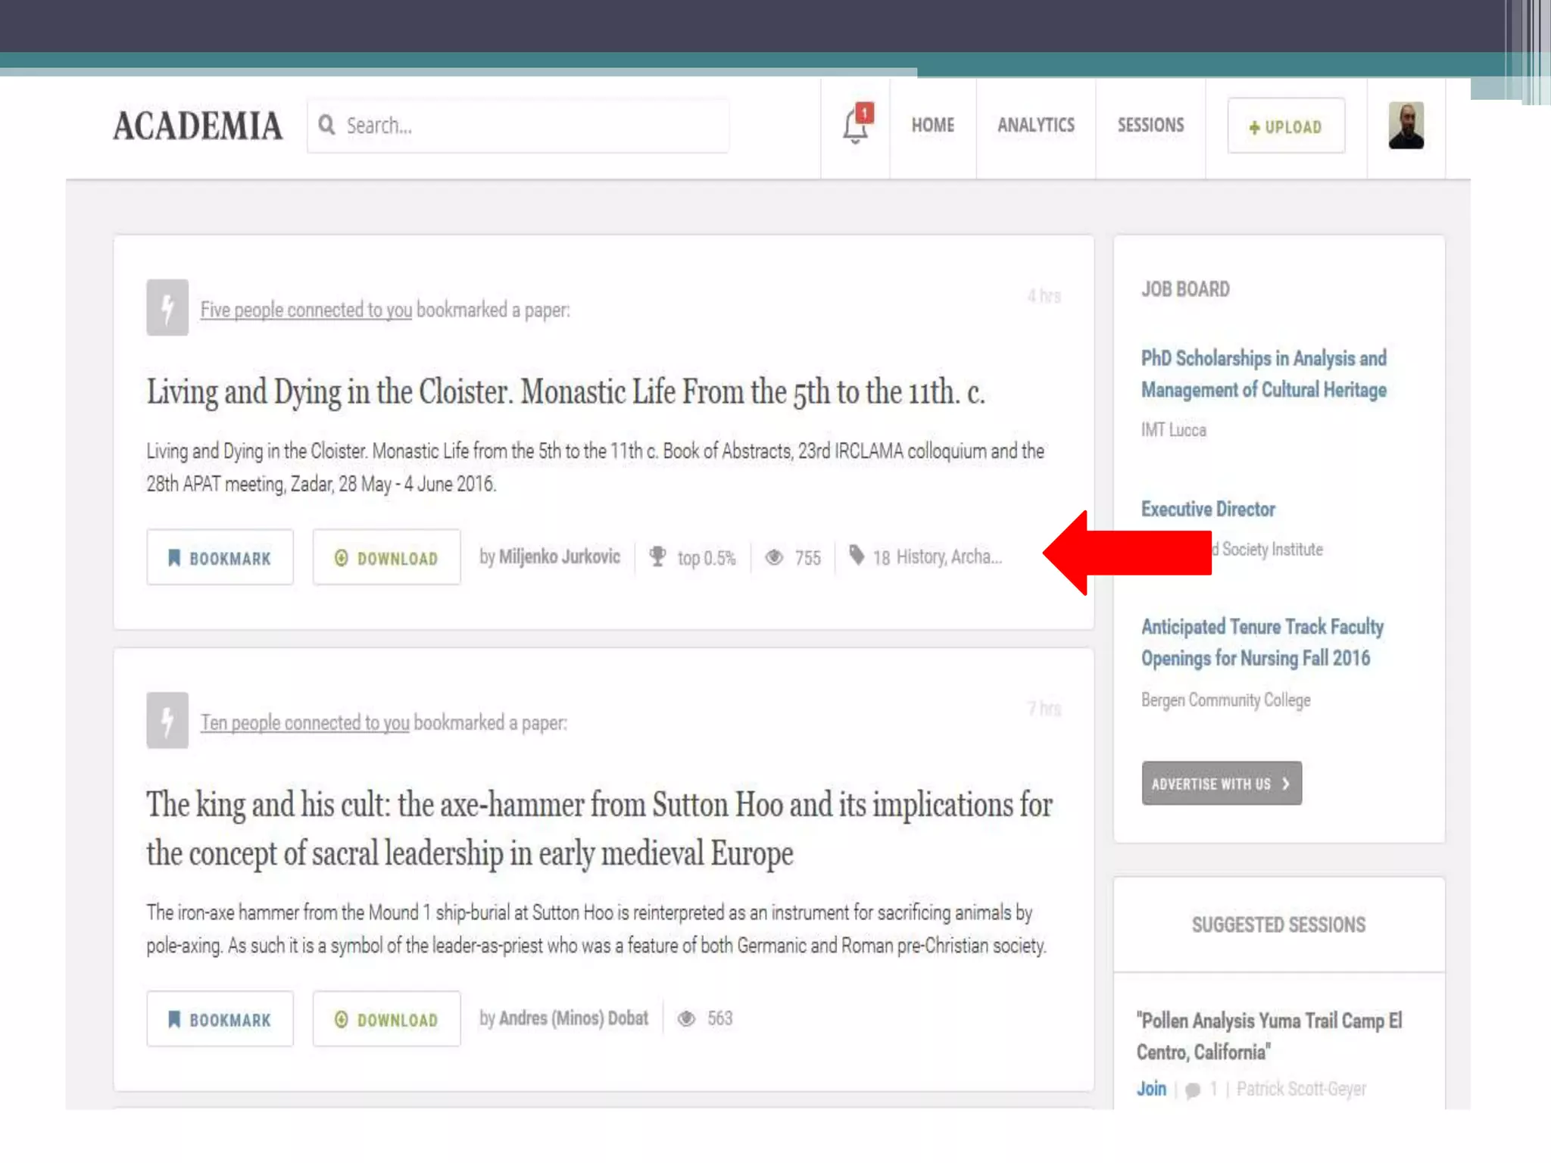Click Join link for Pollen Analysis session
Screen dimensions: 1551x1163
pos(1151,1090)
